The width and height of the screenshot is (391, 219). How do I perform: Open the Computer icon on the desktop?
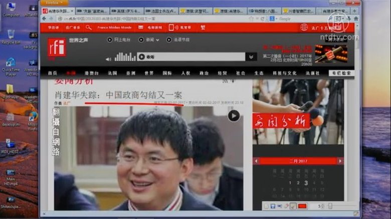pyautogui.click(x=11, y=8)
